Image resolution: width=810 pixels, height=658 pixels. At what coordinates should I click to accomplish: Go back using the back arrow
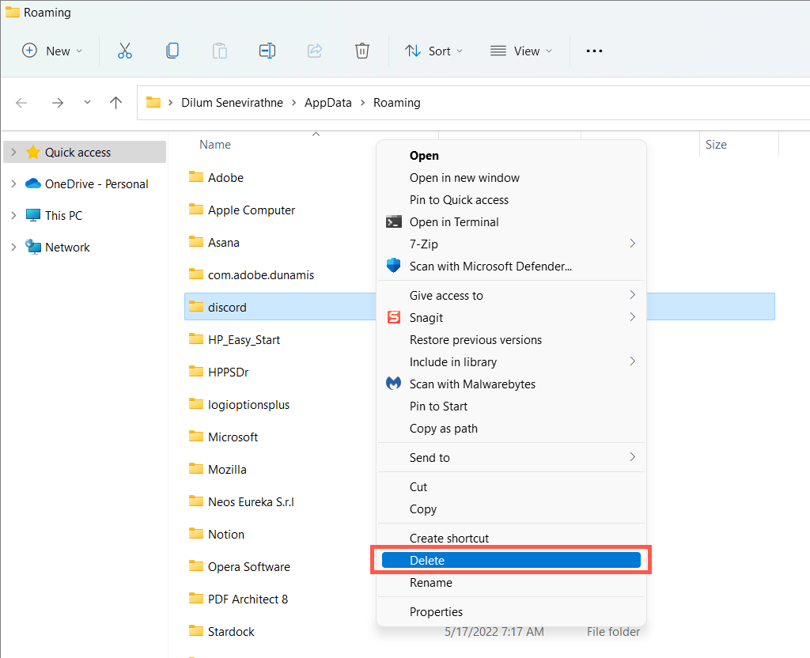pos(21,103)
